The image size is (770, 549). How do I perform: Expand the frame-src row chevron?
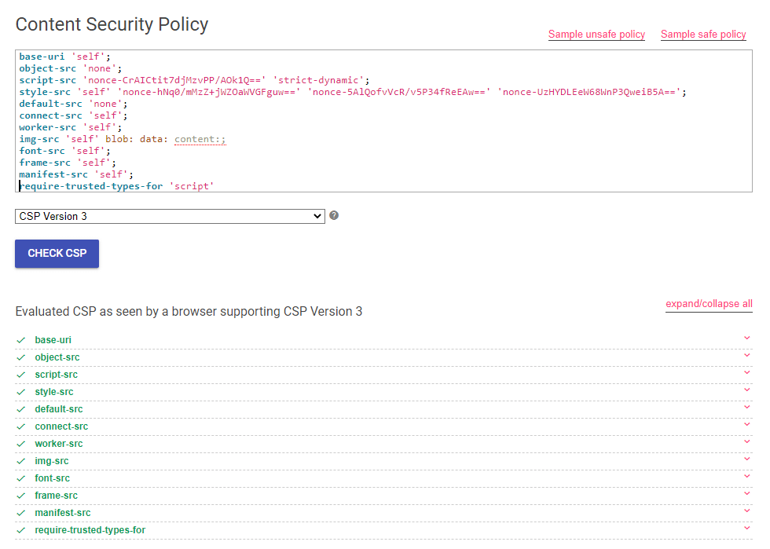pyautogui.click(x=746, y=495)
